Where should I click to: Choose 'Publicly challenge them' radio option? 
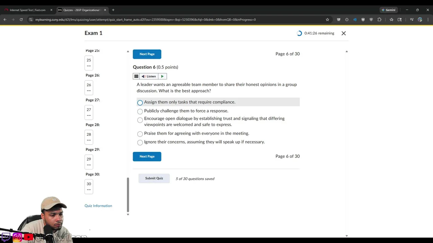pyautogui.click(x=140, y=111)
